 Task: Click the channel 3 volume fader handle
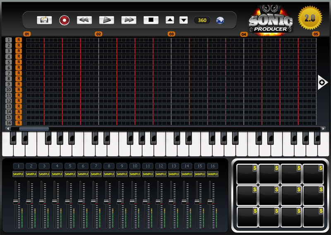pos(42,201)
